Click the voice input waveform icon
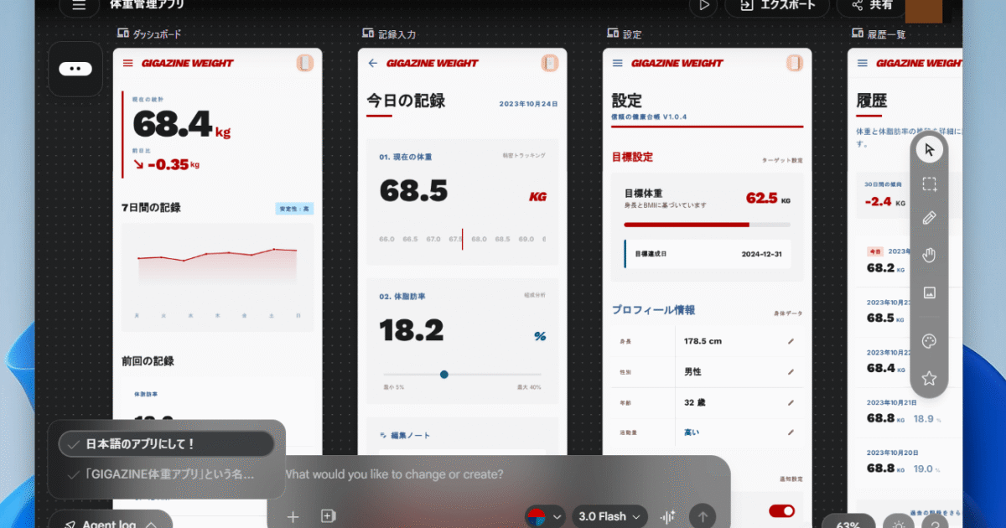The image size is (1006, 528). (x=668, y=517)
